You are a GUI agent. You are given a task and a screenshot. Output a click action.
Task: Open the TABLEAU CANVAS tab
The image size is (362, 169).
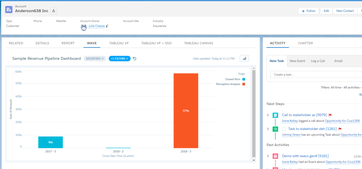[199, 43]
